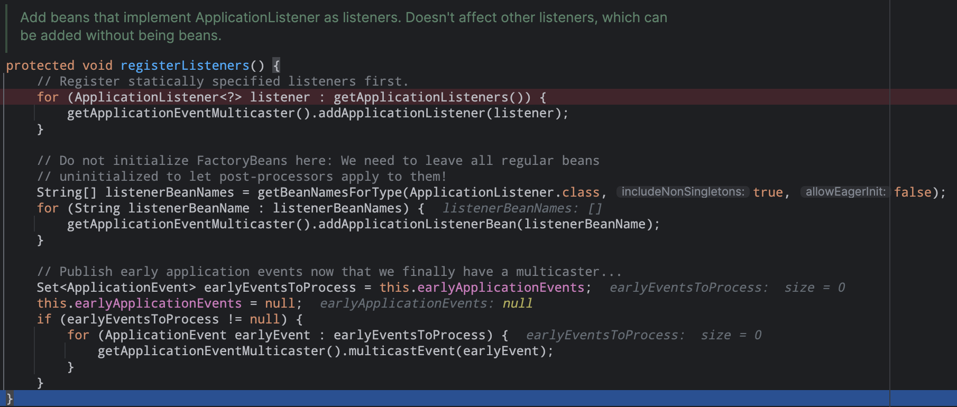957x407 pixels.
Task: Click the 'Publish early application events' comment
Action: pos(329,272)
